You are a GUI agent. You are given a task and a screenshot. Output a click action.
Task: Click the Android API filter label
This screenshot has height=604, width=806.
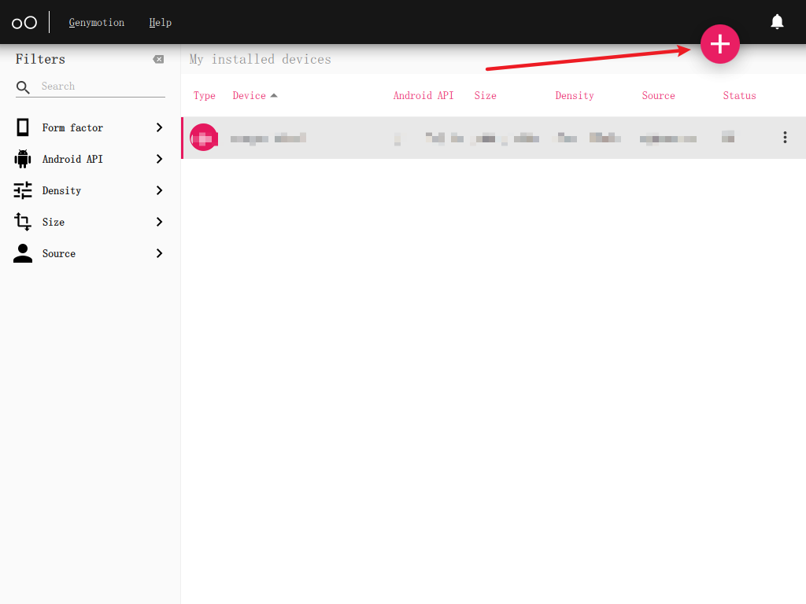(72, 159)
